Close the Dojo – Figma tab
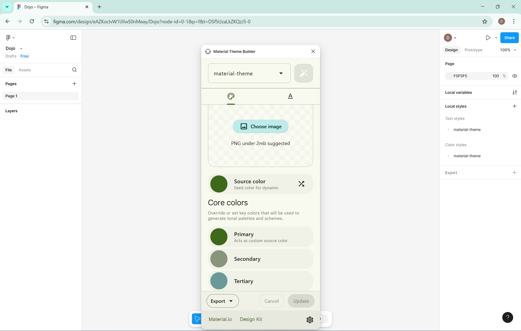Viewport: 521px width, 331px height. (87, 7)
